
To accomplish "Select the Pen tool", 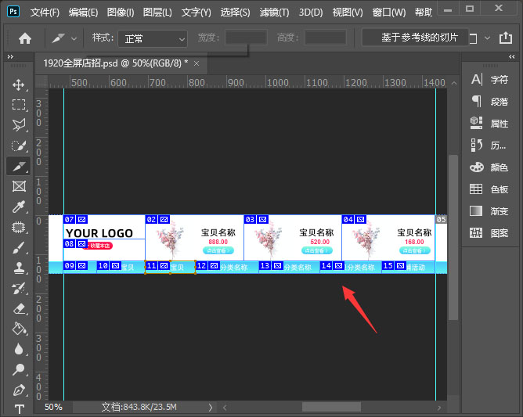I will (x=19, y=390).
